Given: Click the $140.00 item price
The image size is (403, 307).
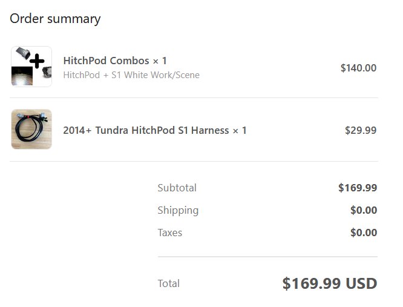Looking at the screenshot, I should point(358,68).
